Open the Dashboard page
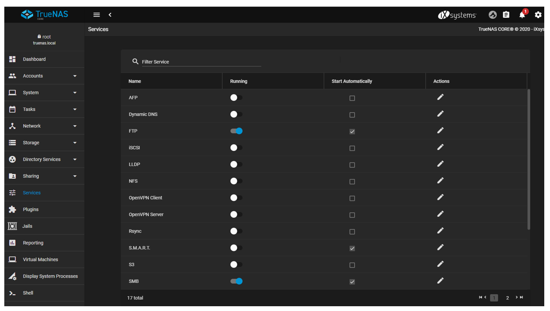Screen dimensions: 550x311 pyautogui.click(x=44, y=59)
